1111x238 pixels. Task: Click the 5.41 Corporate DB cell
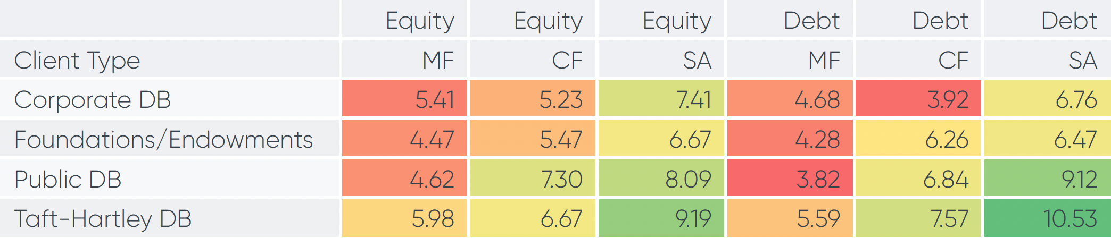pyautogui.click(x=404, y=99)
